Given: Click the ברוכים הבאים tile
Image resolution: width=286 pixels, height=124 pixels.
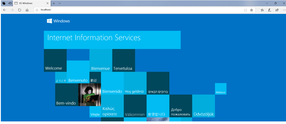Looking at the screenshot, I should coord(158,83).
